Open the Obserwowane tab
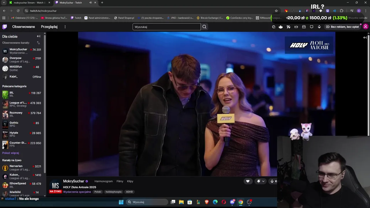This screenshot has width=370, height=208. coord(23,27)
